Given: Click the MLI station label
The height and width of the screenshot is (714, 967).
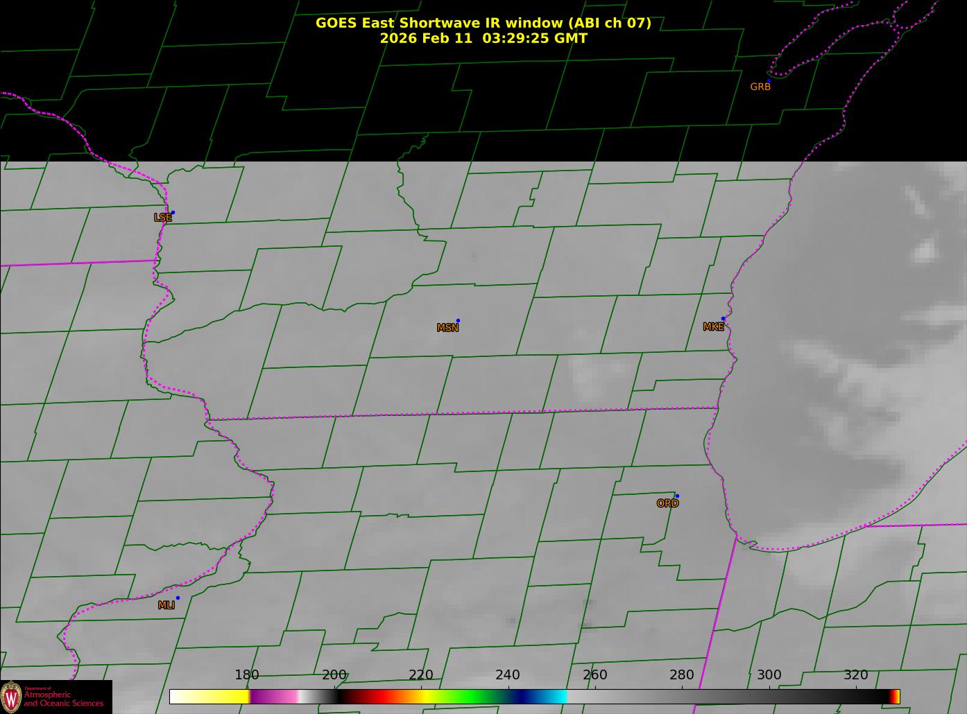Looking at the screenshot, I should coord(166,605).
